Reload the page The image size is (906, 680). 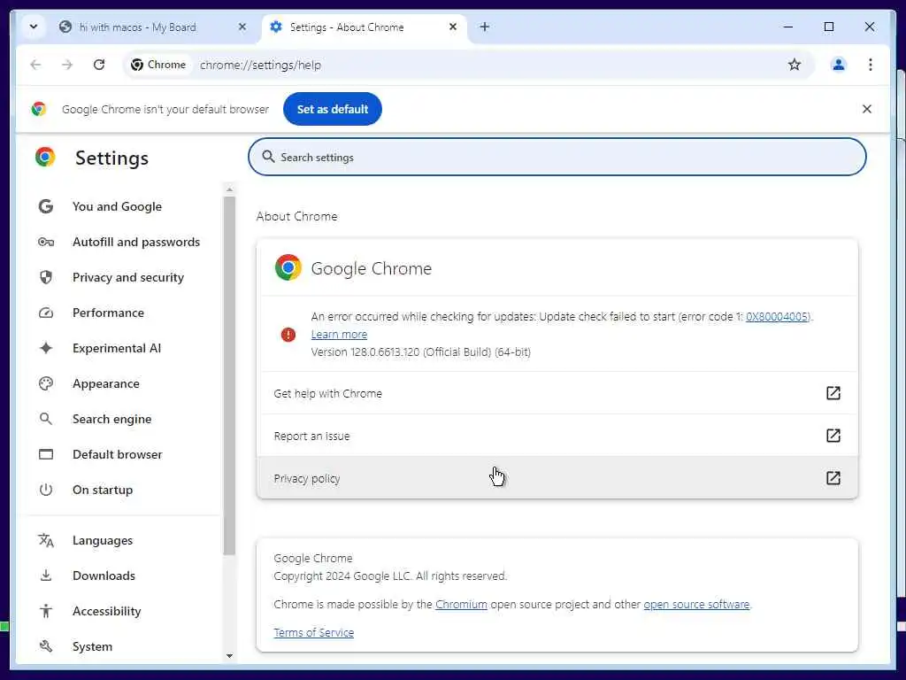pyautogui.click(x=99, y=65)
